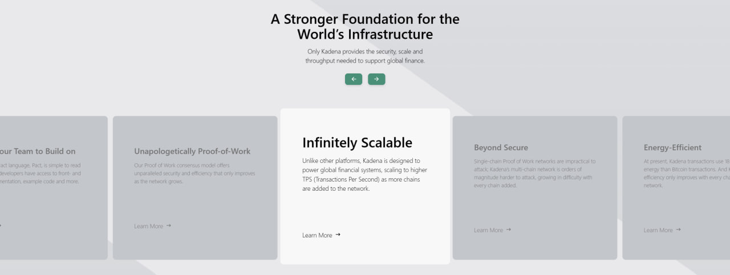Click arrow icon in Infinitely Scalable card
Image resolution: width=730 pixels, height=275 pixels.
coord(338,235)
